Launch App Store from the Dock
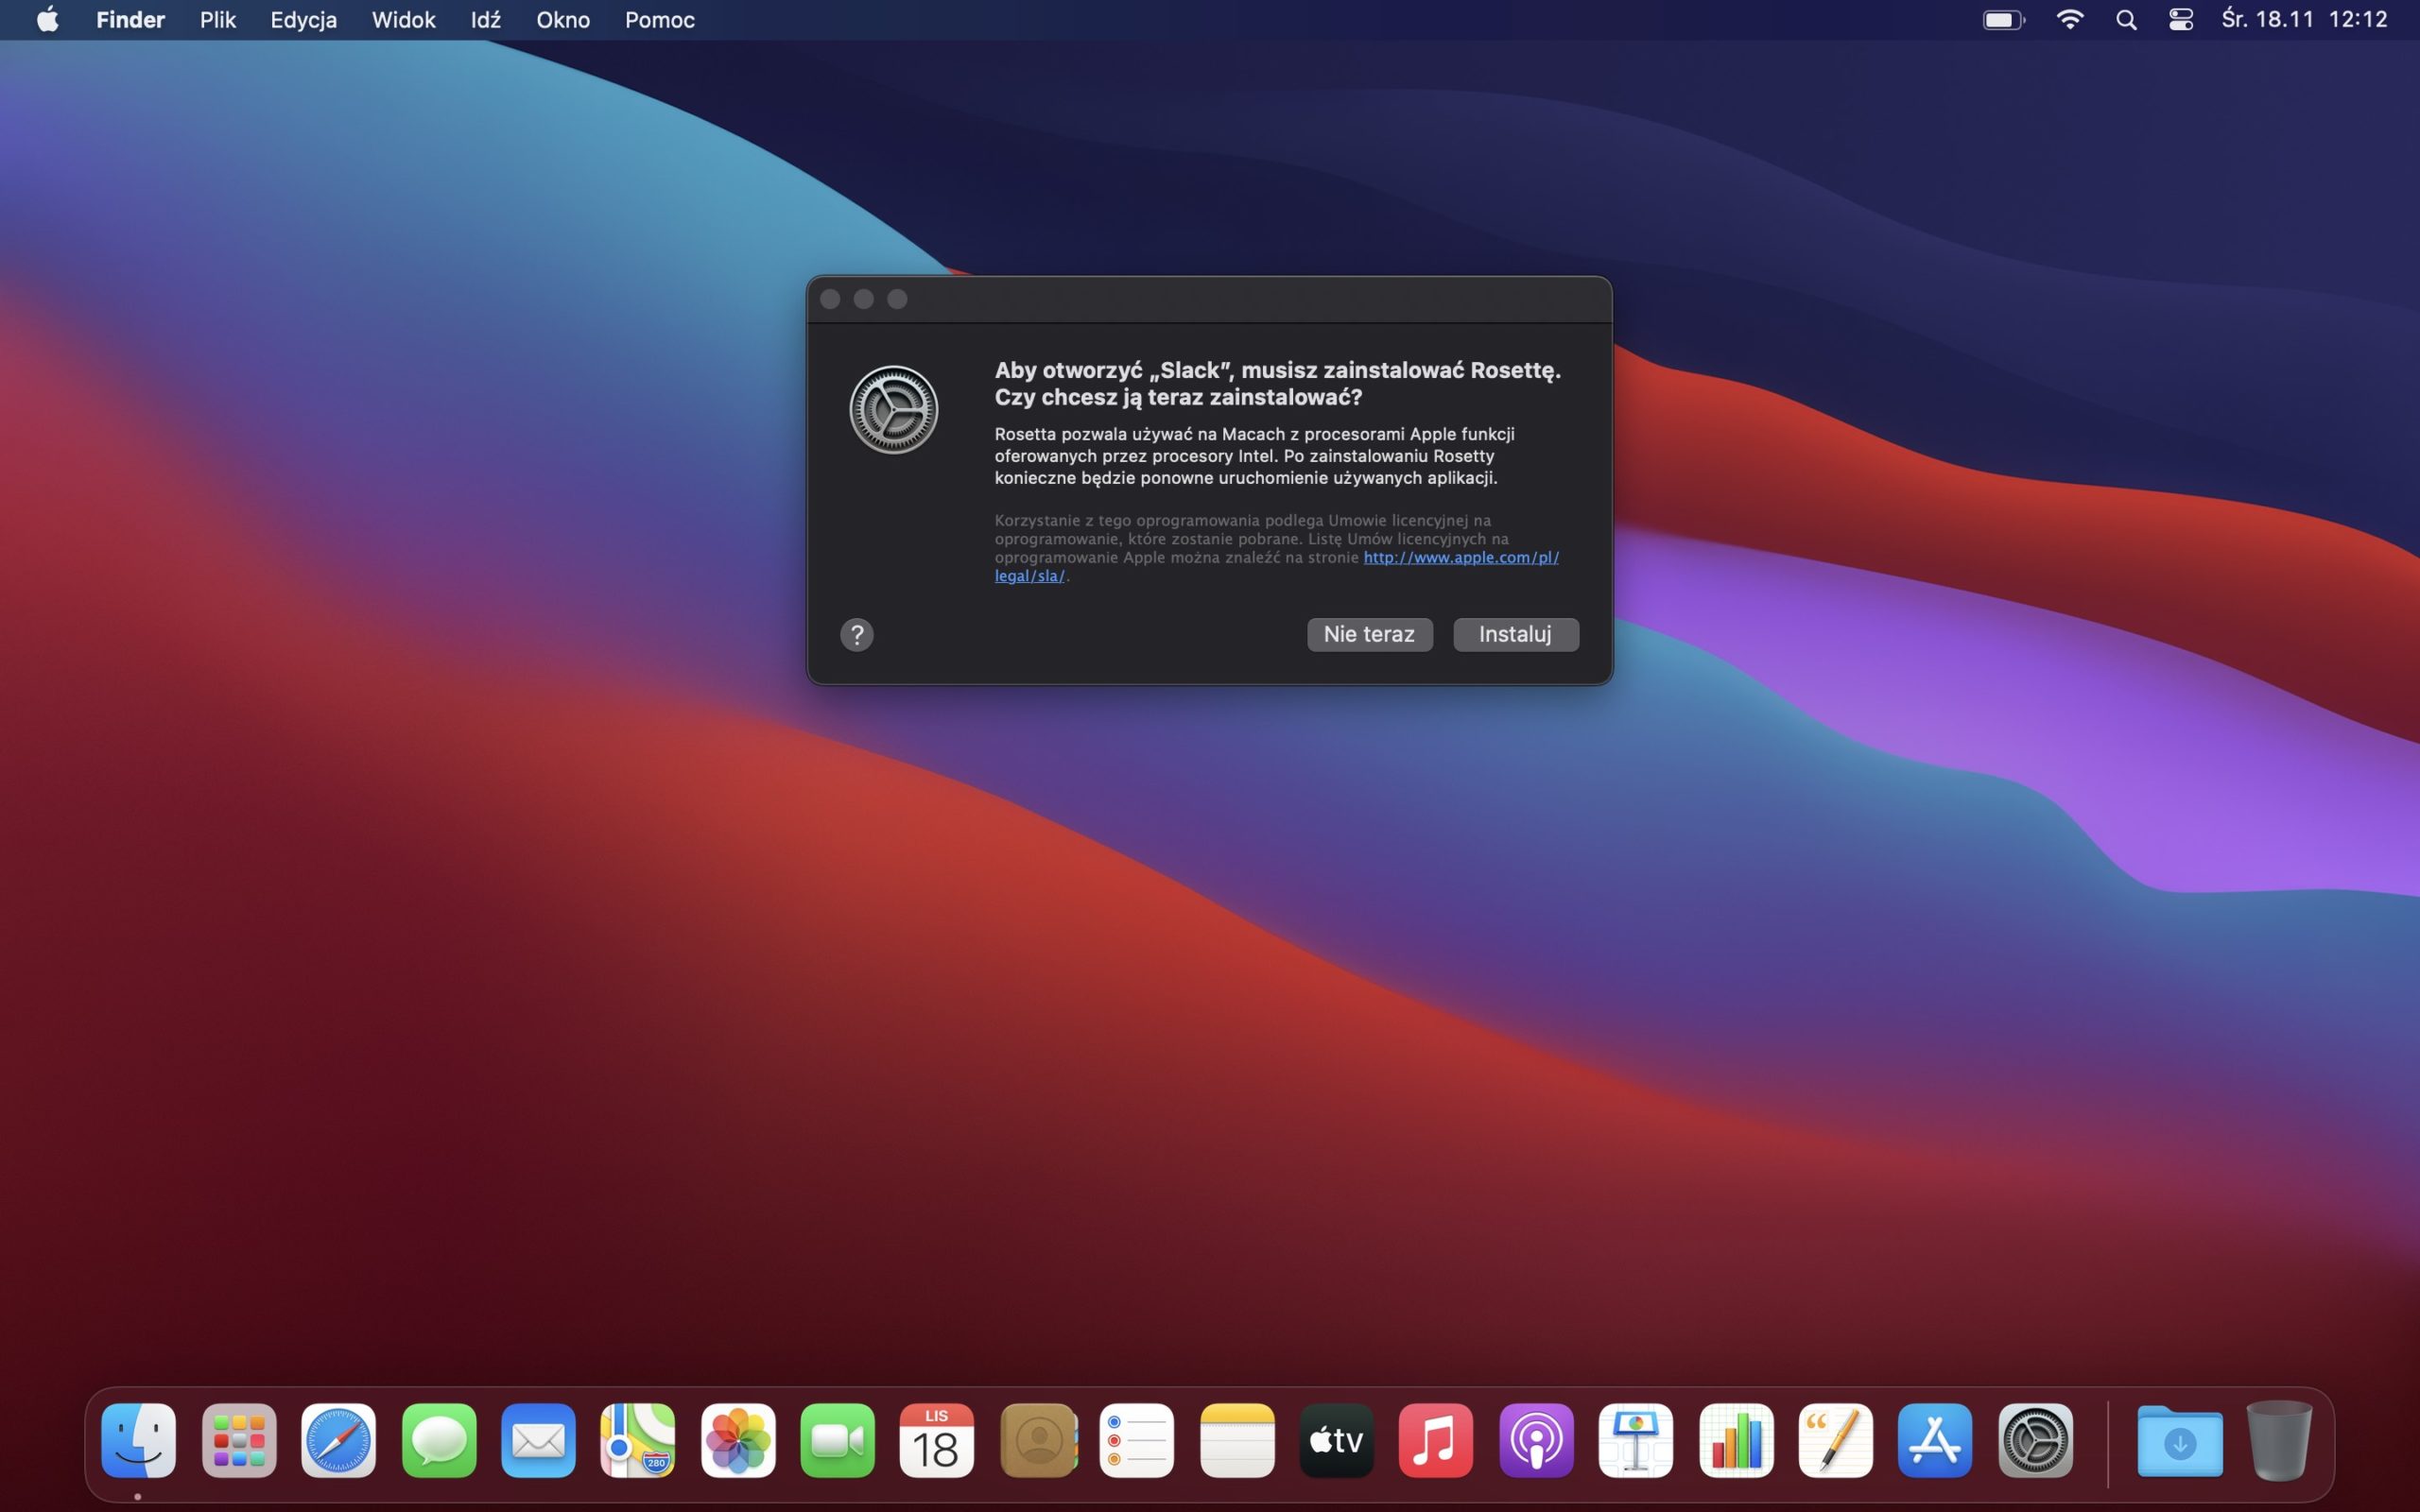This screenshot has height=1512, width=2420. click(1935, 1440)
